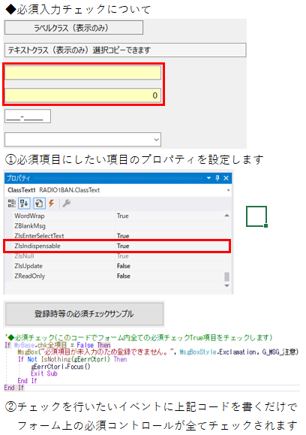Click the Categorized view icon in Properties
306x435 pixels.
11,204
